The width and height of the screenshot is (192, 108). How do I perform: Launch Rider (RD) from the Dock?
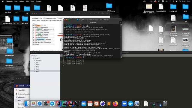pyautogui.click(x=71, y=103)
